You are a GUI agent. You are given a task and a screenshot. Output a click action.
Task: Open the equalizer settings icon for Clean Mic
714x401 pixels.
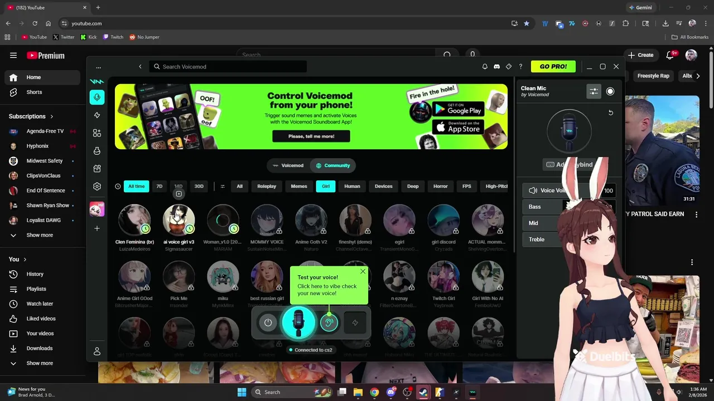tap(594, 92)
